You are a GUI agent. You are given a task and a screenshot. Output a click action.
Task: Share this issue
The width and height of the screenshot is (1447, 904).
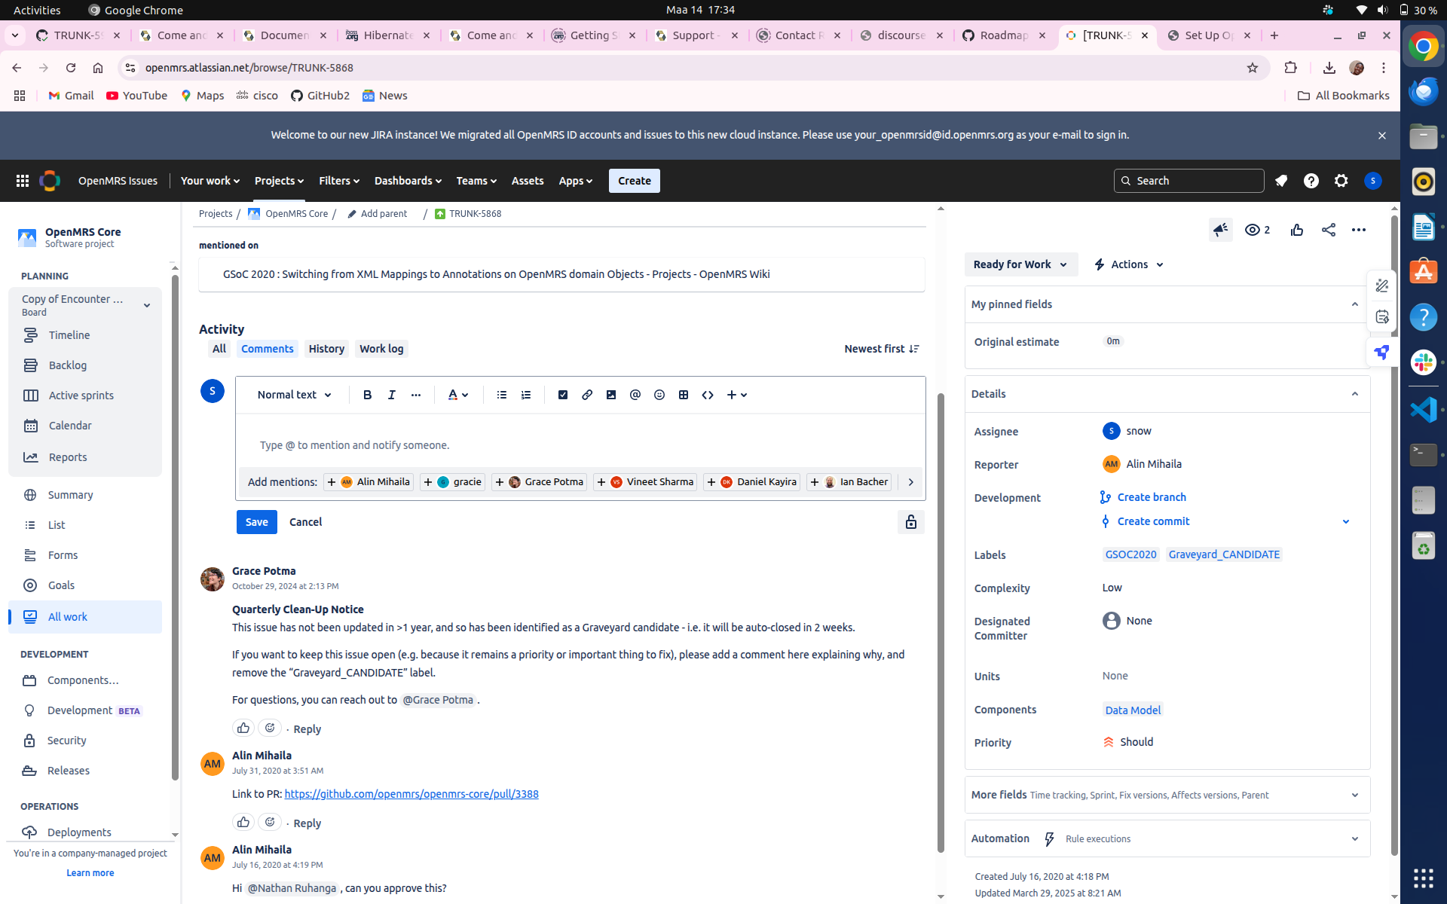pyautogui.click(x=1328, y=230)
